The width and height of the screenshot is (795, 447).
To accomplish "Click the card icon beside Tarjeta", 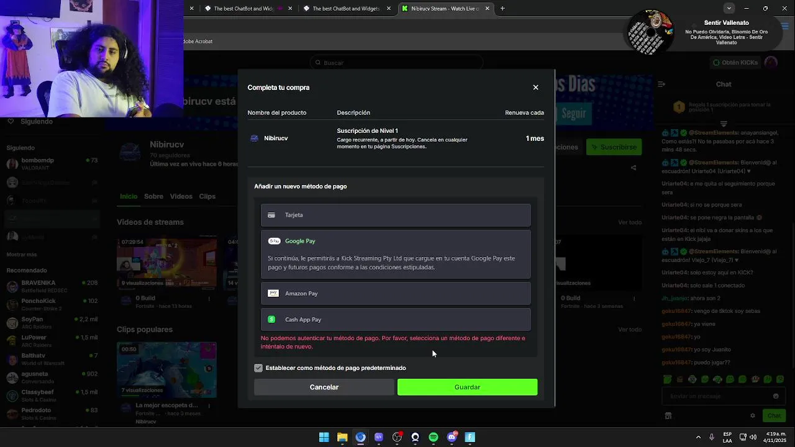I will [x=271, y=215].
